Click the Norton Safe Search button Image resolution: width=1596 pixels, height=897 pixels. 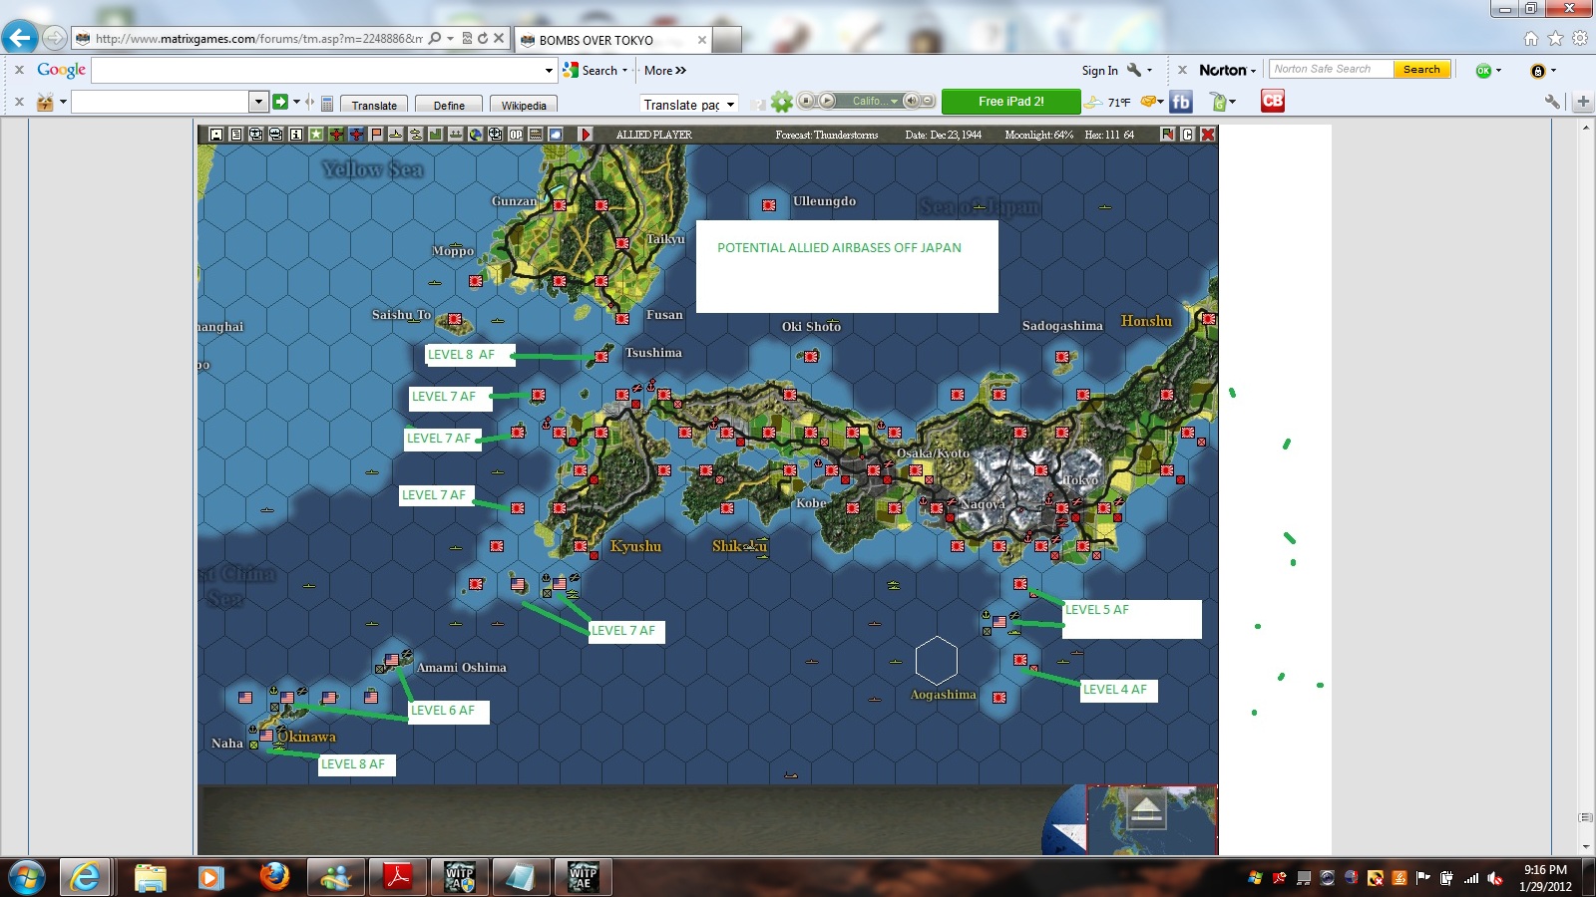click(x=1421, y=69)
